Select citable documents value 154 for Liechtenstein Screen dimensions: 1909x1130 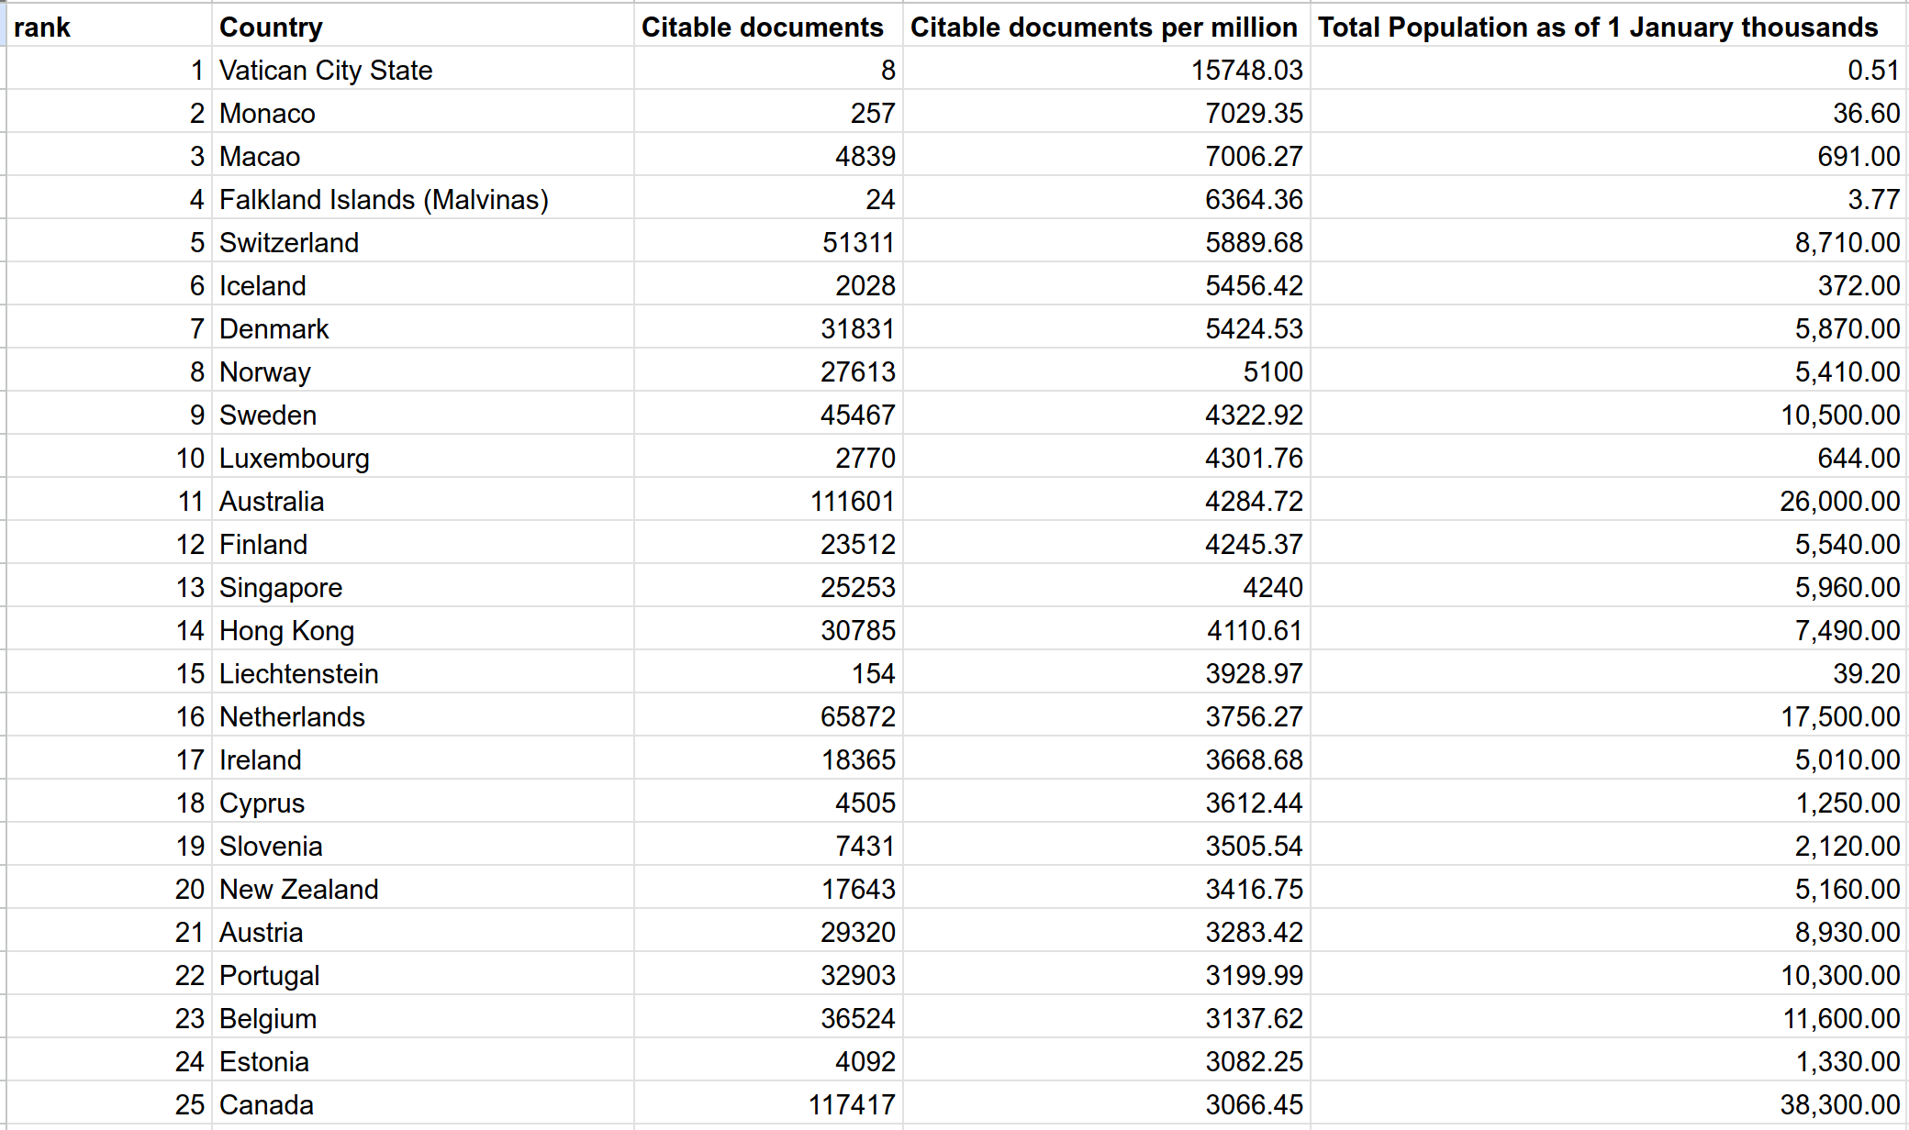(768, 672)
